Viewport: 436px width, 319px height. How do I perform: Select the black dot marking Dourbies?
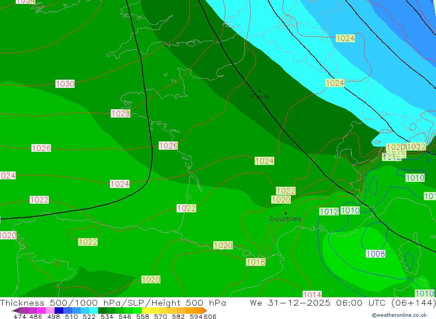[286, 213]
